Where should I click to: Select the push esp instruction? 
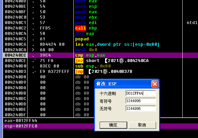point(86,6)
